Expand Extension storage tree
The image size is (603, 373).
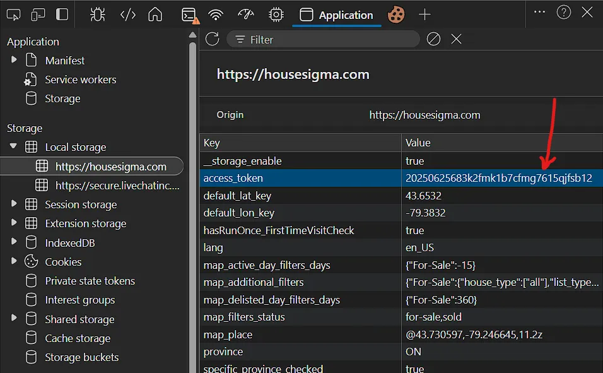tap(14, 222)
